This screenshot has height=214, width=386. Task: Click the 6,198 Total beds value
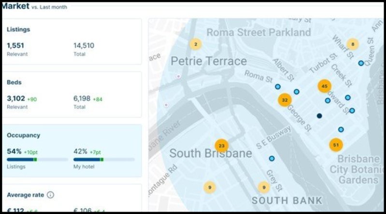(82, 98)
